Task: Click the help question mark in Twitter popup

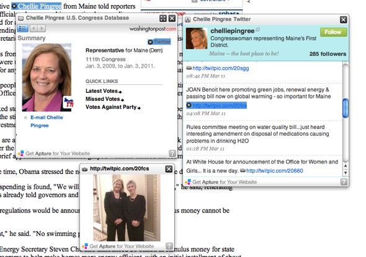Action: click(x=344, y=182)
